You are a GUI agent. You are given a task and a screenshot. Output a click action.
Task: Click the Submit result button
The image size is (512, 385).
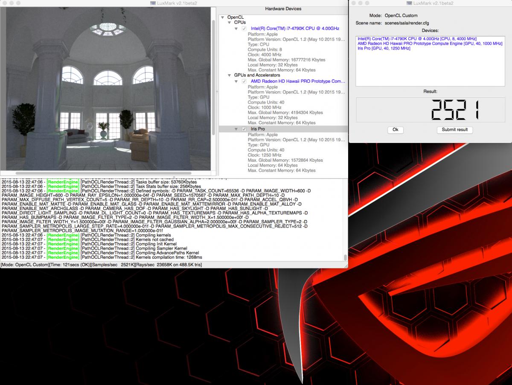(454, 130)
